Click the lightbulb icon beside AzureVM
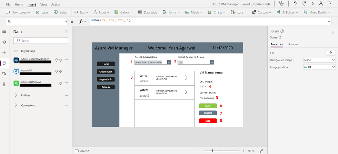Viewport: 338px width, 154px height. coord(57,71)
